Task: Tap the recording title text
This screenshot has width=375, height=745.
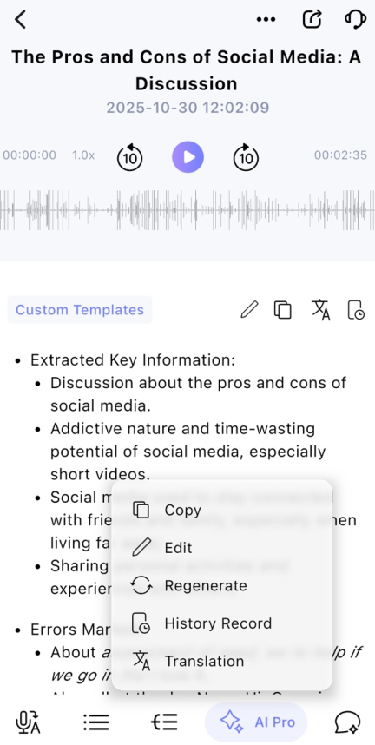Action: (x=187, y=69)
